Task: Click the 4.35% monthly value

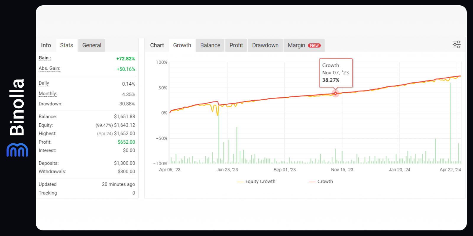Action: click(129, 95)
